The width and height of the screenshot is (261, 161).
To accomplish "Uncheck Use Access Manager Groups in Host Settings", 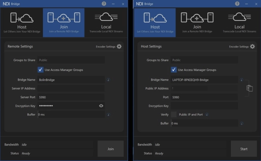I will (x=174, y=70).
